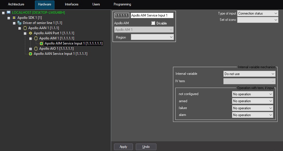Open the Type of input dropdown
283x151 pixels.
[x=258, y=13]
